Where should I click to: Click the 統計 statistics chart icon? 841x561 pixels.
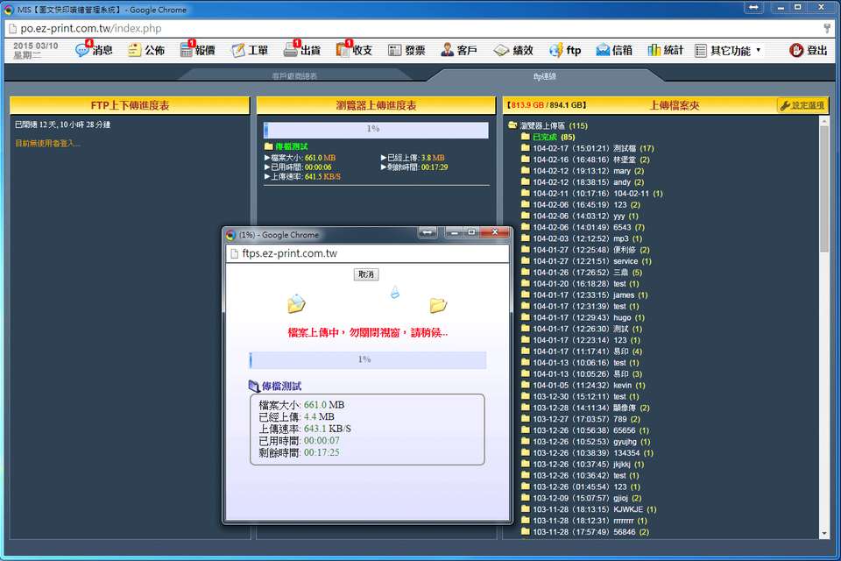(x=654, y=51)
